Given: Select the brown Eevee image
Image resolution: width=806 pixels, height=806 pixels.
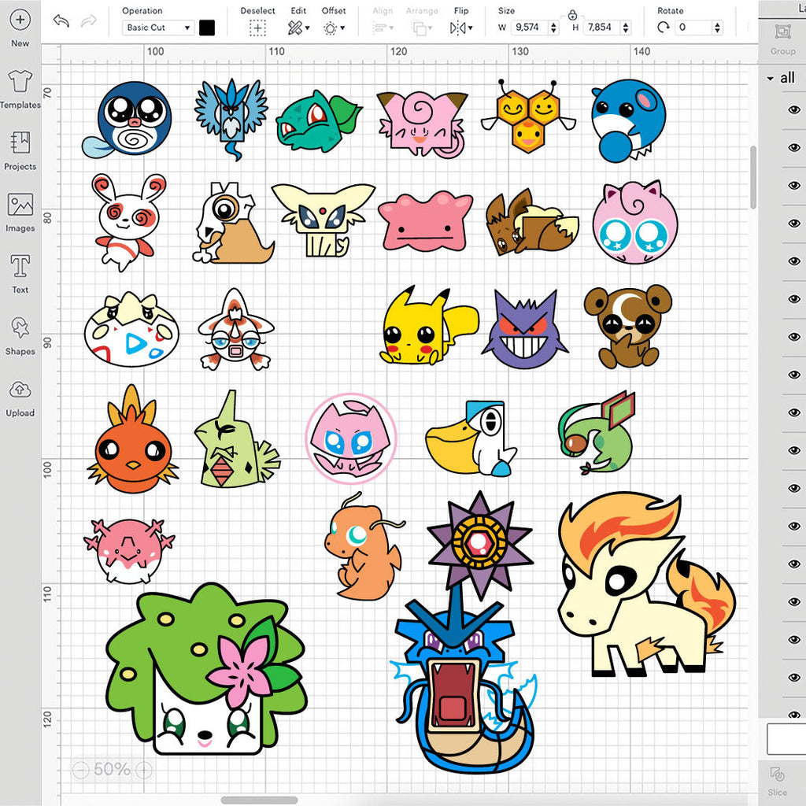Looking at the screenshot, I should tap(532, 223).
